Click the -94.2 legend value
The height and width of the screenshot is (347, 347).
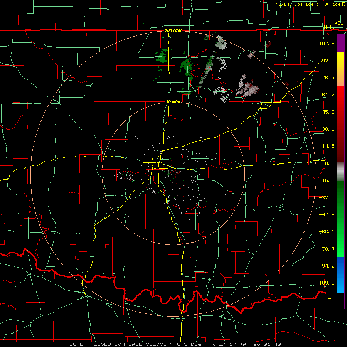(x=327, y=266)
